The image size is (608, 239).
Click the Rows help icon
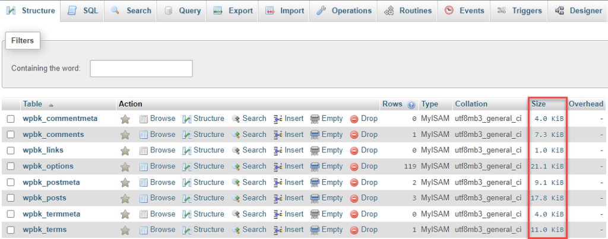click(x=412, y=104)
